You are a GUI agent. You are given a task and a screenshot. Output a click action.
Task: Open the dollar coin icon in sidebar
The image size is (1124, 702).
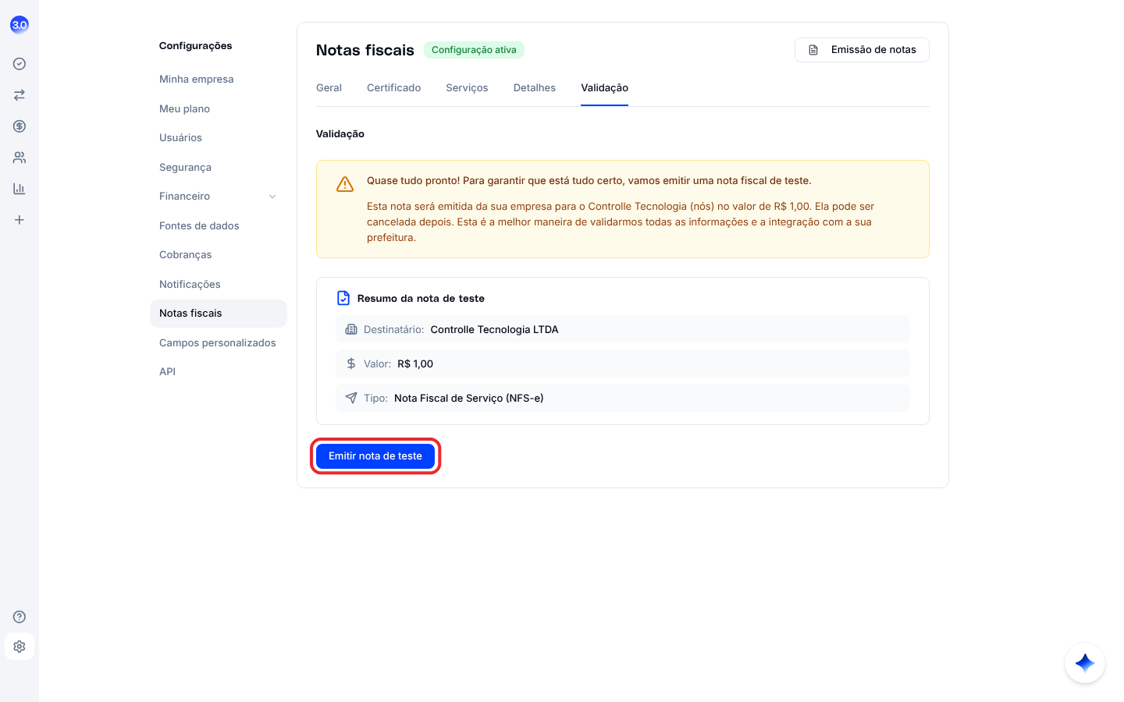20,126
